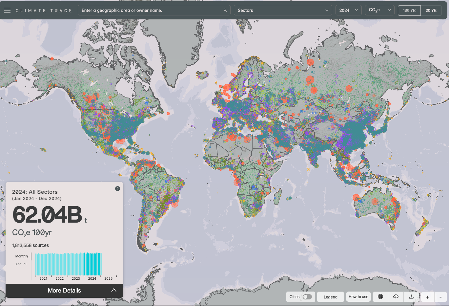Click the cloud download icon
Screen dimensions: 449x306
(396, 297)
